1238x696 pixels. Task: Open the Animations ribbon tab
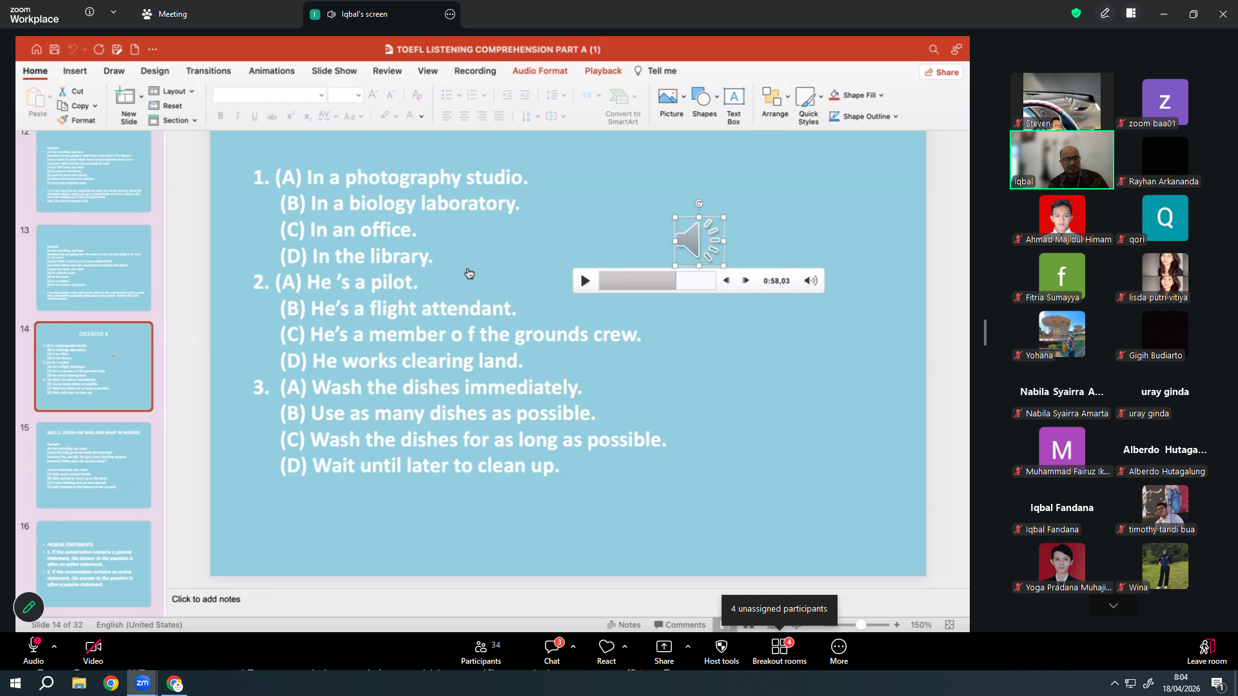coord(271,71)
